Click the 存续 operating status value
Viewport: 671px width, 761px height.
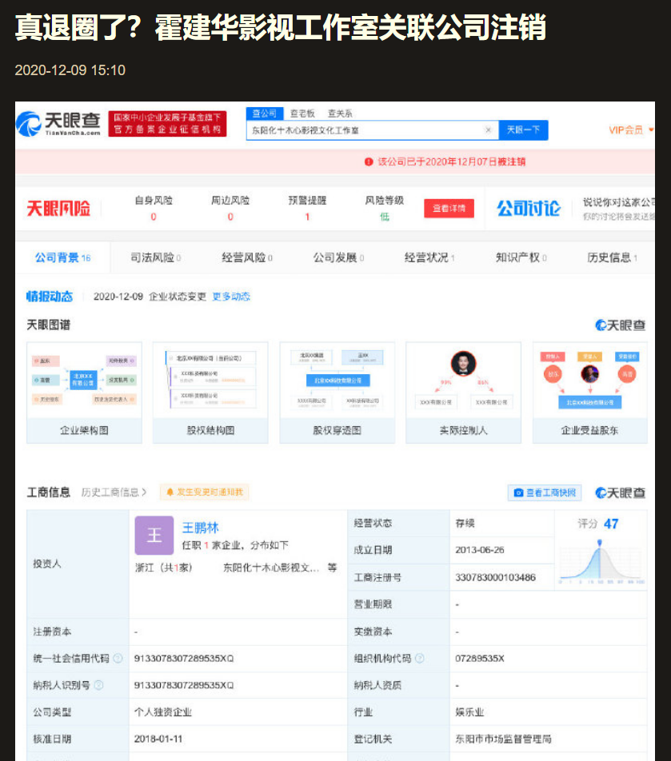(x=465, y=523)
